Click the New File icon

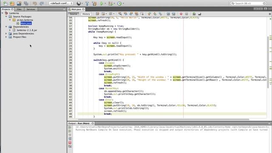(x=6, y=3)
